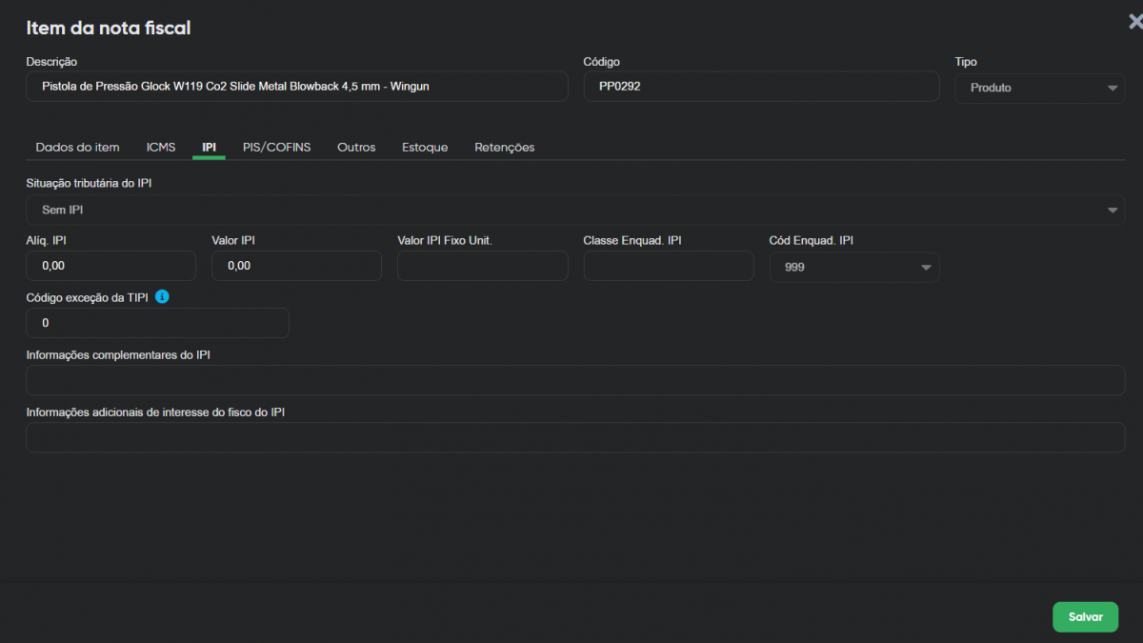Viewport: 1143px width, 643px height.
Task: Focus the Código field with PP0292
Action: tap(760, 87)
